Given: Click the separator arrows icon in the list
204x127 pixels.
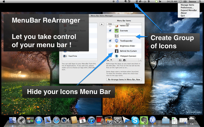Looking at the screenshot, I should (x=117, y=36).
